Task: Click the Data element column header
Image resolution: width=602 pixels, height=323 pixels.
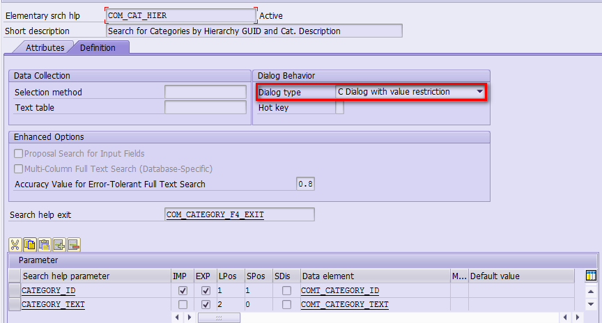Action: 375,276
